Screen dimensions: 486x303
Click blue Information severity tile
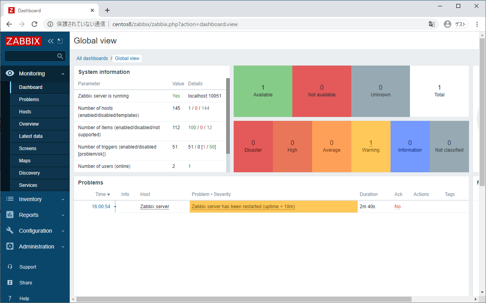(x=410, y=147)
